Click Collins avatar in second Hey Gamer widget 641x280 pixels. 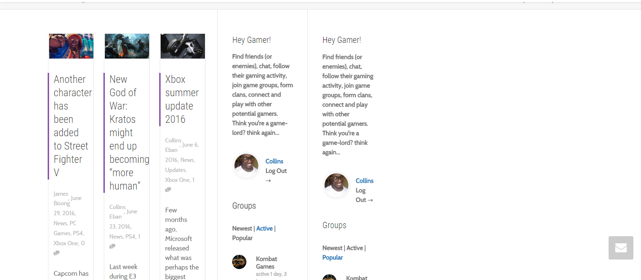(336, 185)
